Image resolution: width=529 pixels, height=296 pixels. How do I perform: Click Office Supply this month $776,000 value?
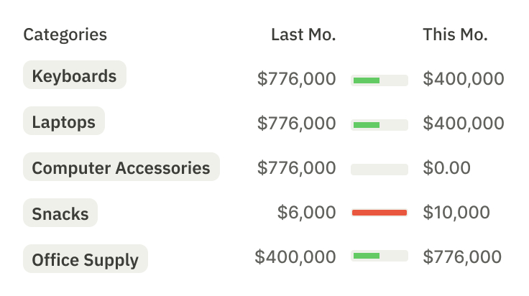[x=462, y=256]
